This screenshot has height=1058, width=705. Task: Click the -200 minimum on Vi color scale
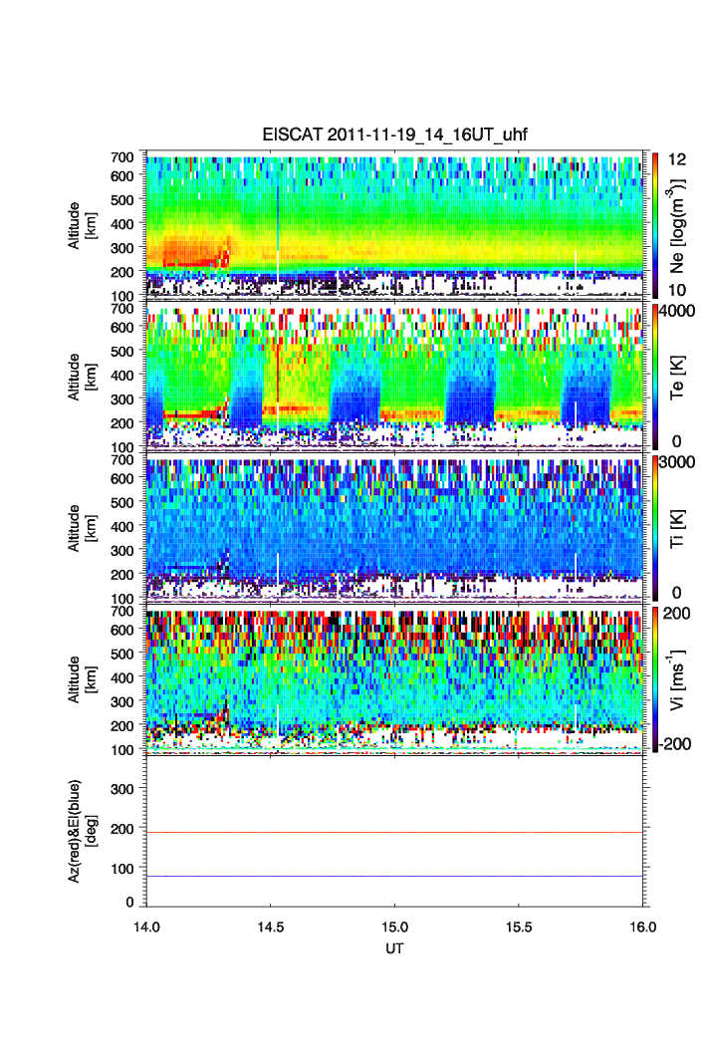(x=676, y=743)
